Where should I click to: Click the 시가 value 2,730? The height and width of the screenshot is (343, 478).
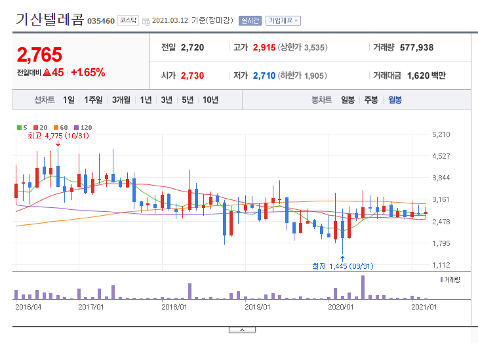tap(192, 75)
